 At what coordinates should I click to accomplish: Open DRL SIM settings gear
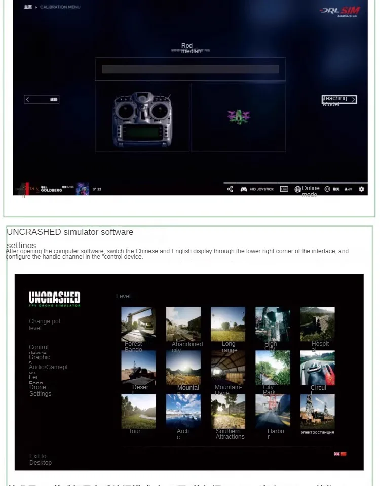361,189
